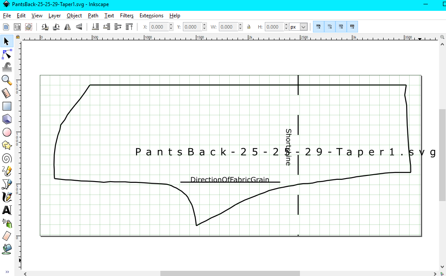Activate the Zoom tool

pos(7,80)
